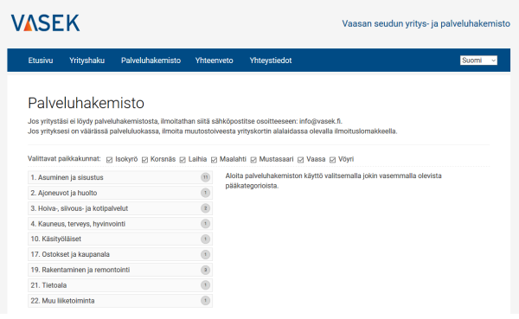Click the info@vasek.fi email address

click(x=320, y=121)
